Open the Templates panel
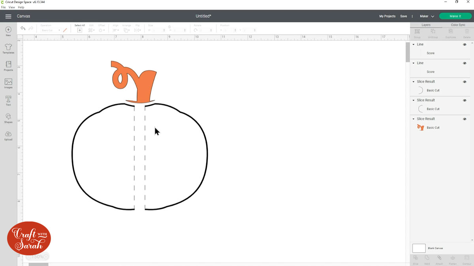The width and height of the screenshot is (474, 266). [8, 48]
